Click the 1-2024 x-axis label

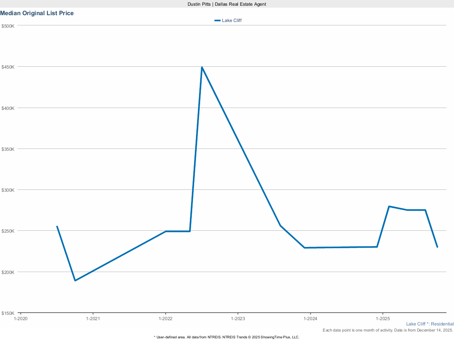click(310, 319)
